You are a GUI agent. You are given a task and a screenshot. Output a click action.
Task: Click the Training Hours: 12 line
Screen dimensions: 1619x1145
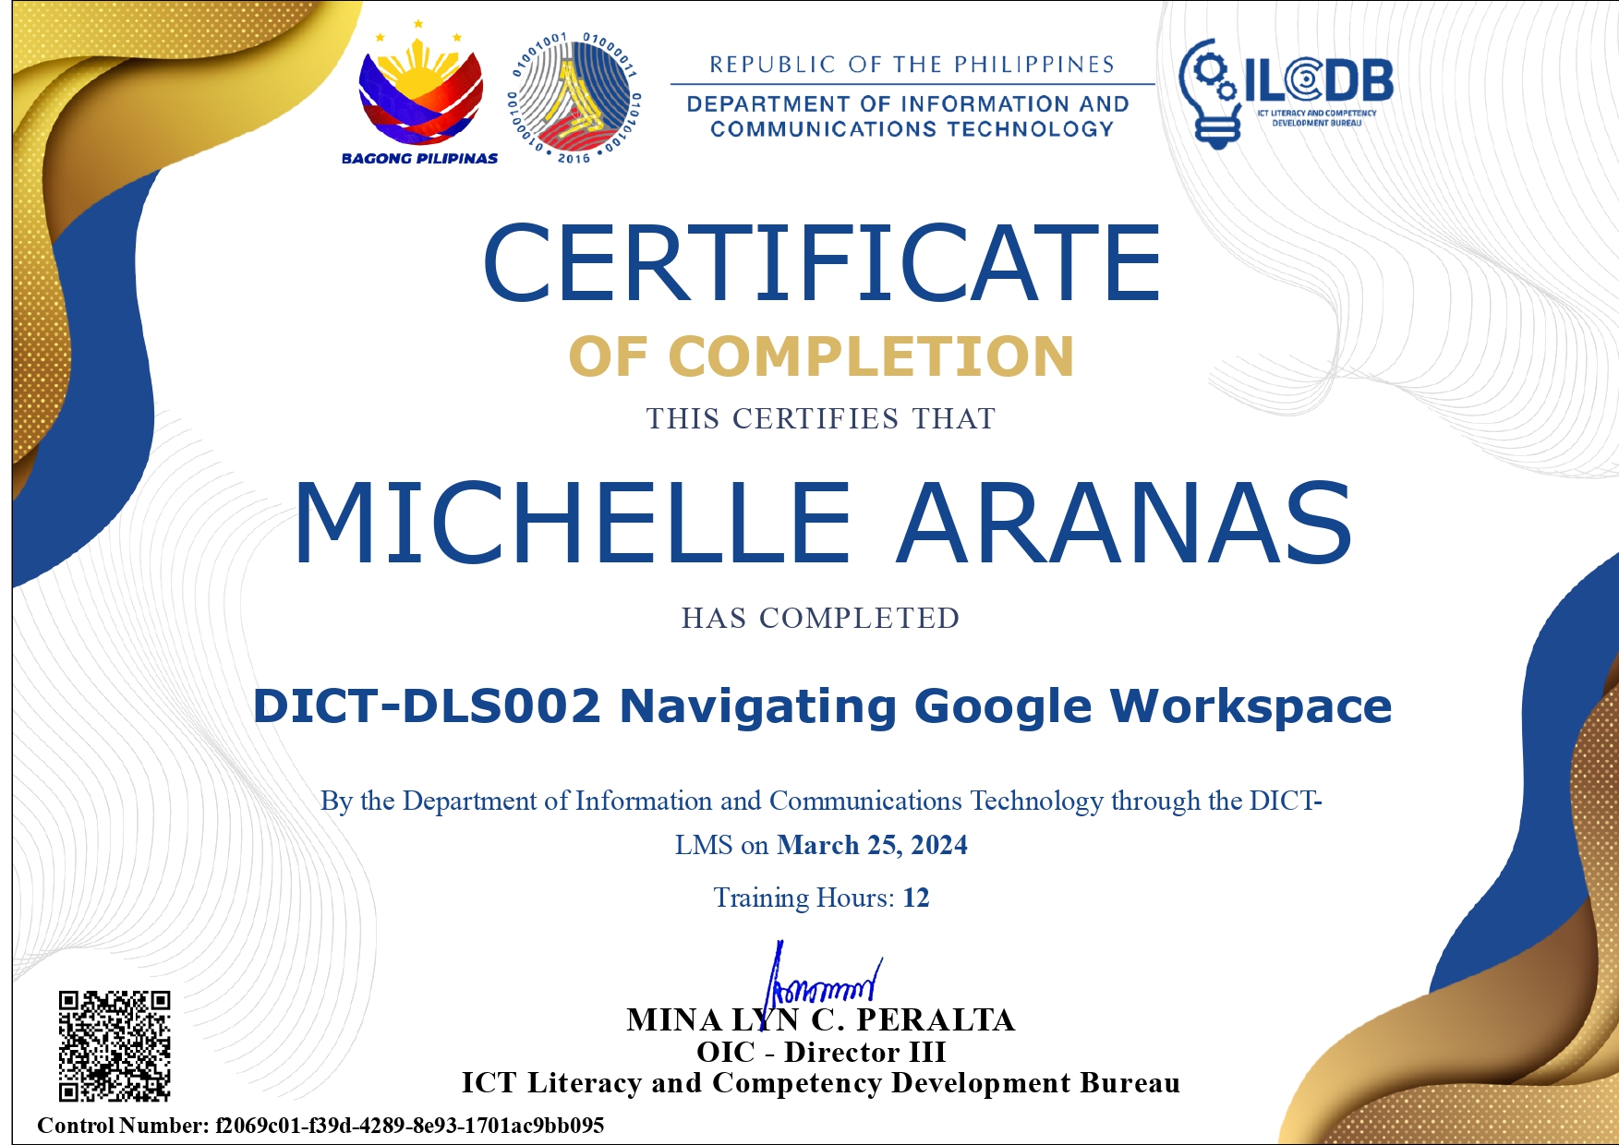click(x=822, y=897)
